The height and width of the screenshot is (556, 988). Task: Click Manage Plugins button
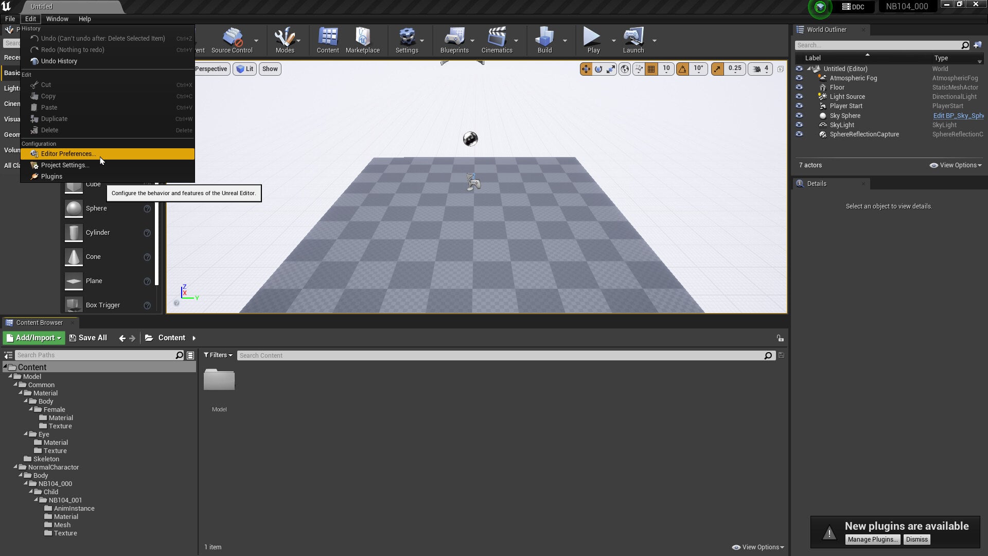pos(873,540)
